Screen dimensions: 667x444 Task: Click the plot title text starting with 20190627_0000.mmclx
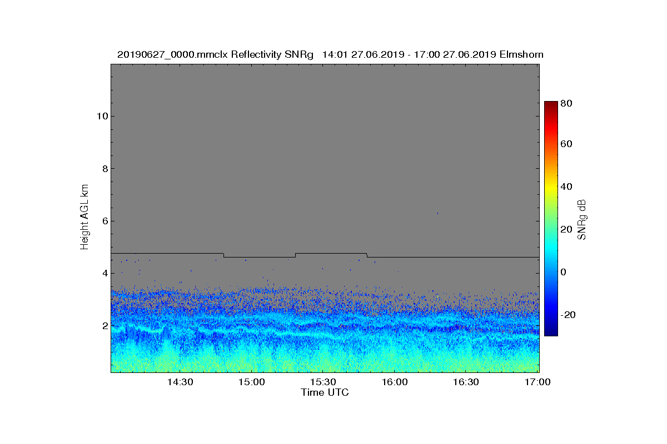(x=330, y=55)
